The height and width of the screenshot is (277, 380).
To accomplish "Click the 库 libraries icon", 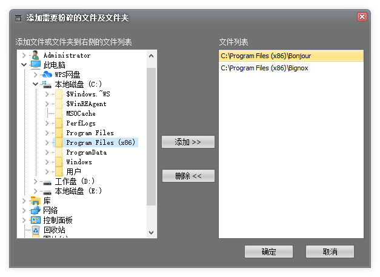I will click(x=36, y=201).
